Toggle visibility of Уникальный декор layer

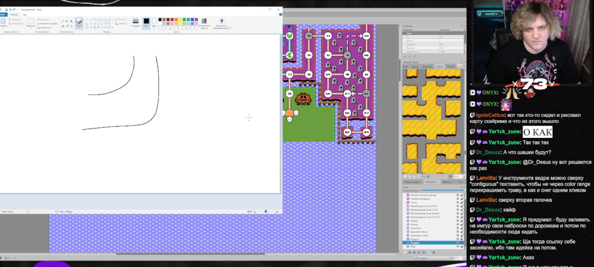point(457,199)
